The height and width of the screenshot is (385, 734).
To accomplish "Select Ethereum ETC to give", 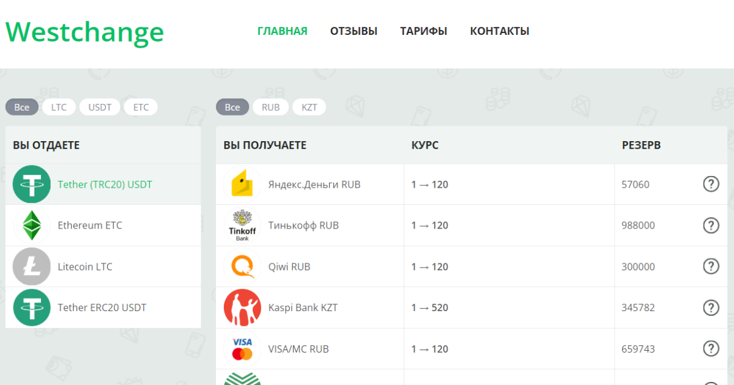I will (103, 226).
